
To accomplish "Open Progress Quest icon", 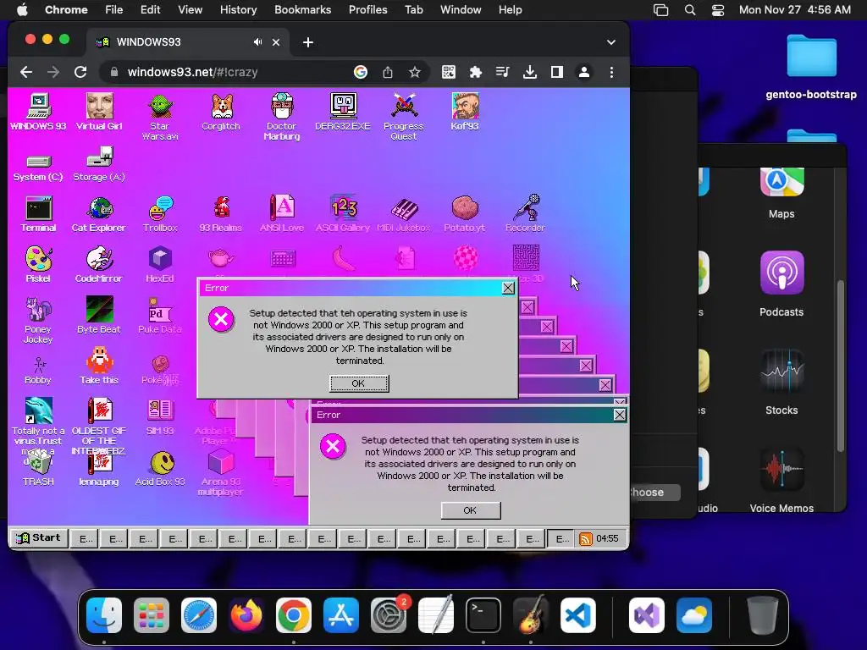I will (x=404, y=117).
